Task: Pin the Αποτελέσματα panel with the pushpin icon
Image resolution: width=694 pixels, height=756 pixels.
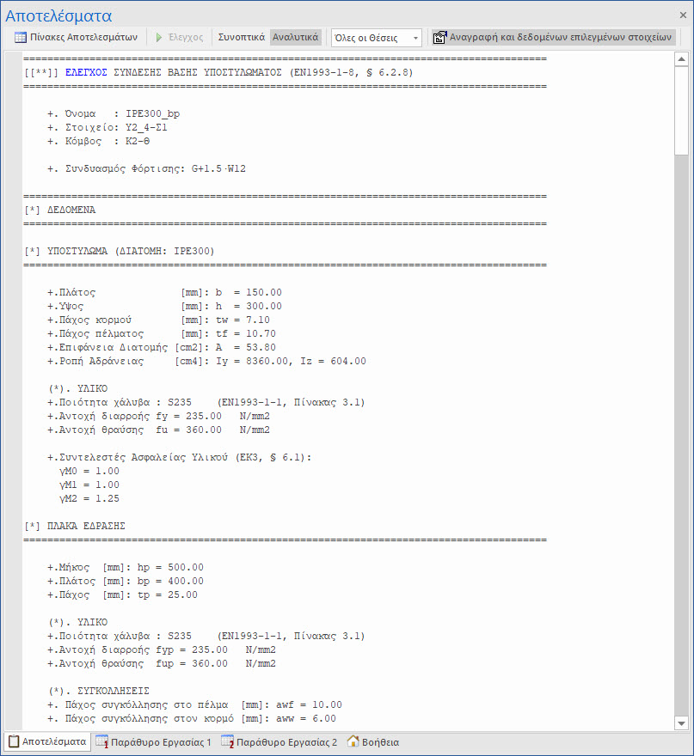Action: [x=666, y=15]
